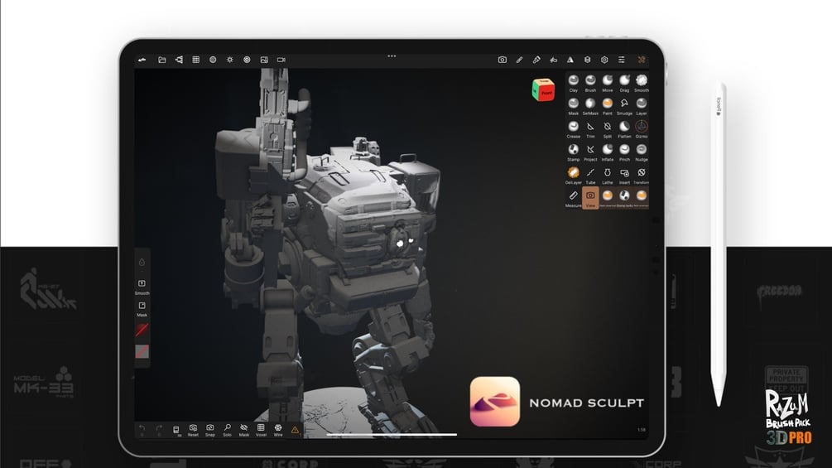This screenshot has height=468, width=832.
Task: Open the top-bar camera snapshot icon
Action: point(502,60)
